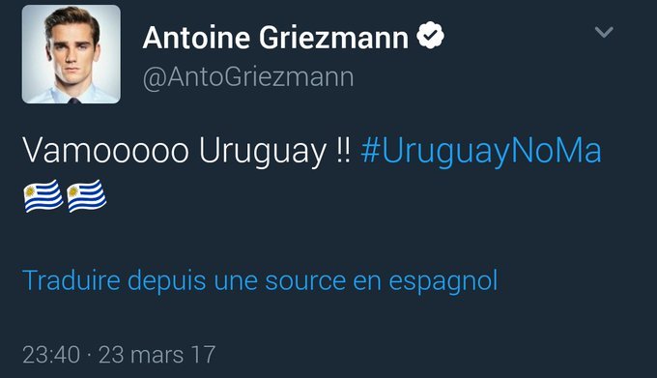Click the 23 mars 17 date
The width and height of the screenshot is (657, 378).
[157, 355]
